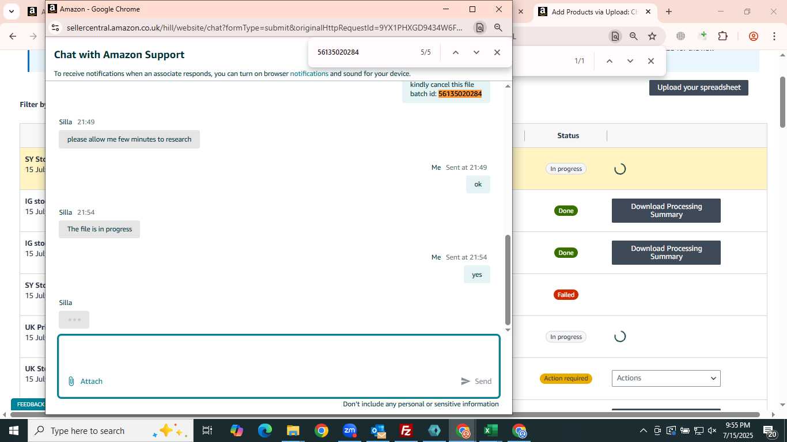Click chat scrollbar up arrow
The height and width of the screenshot is (442, 787).
[508, 86]
